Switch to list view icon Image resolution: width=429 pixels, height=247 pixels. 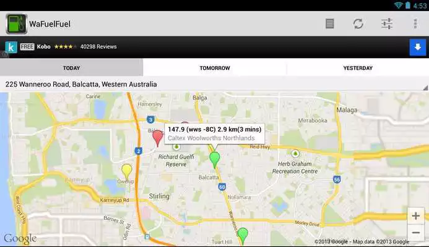point(330,23)
